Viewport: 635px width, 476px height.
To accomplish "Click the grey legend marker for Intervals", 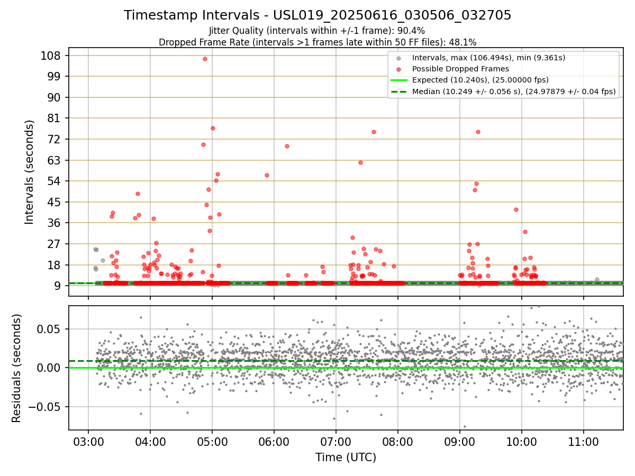I will click(398, 58).
